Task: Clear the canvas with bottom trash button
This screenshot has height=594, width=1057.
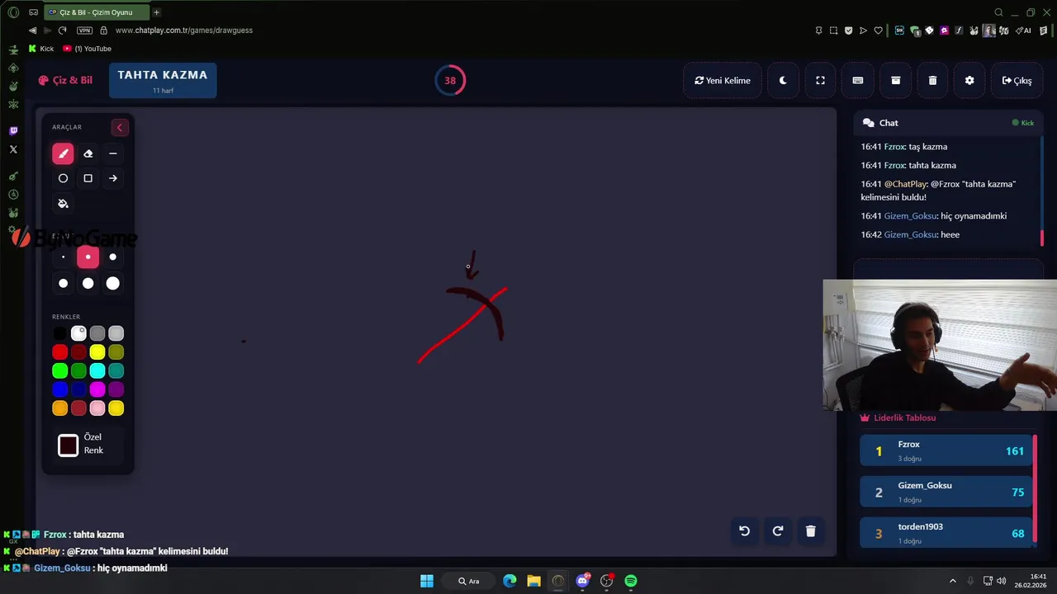Action: click(810, 531)
